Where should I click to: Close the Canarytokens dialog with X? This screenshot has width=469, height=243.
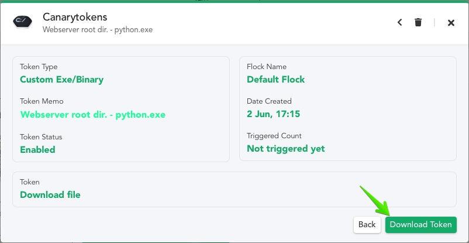(451, 22)
